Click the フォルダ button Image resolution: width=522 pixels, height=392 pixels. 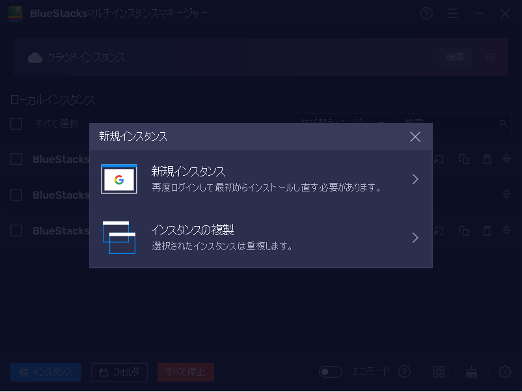(x=120, y=372)
